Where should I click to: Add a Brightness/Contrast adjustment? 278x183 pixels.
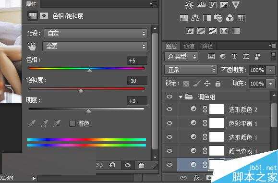pos(189,5)
